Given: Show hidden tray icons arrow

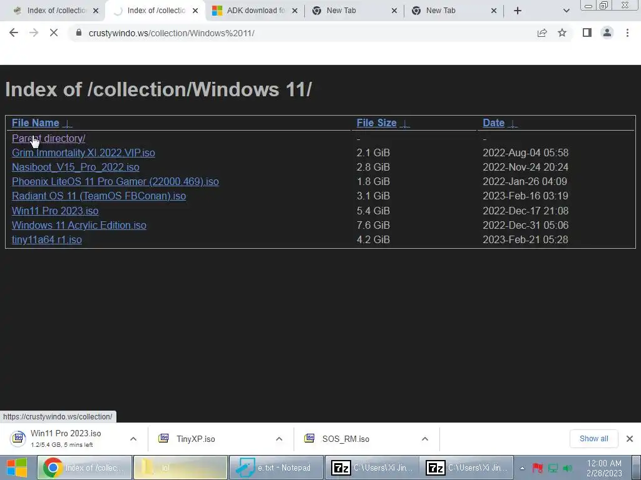Looking at the screenshot, I should (522, 468).
